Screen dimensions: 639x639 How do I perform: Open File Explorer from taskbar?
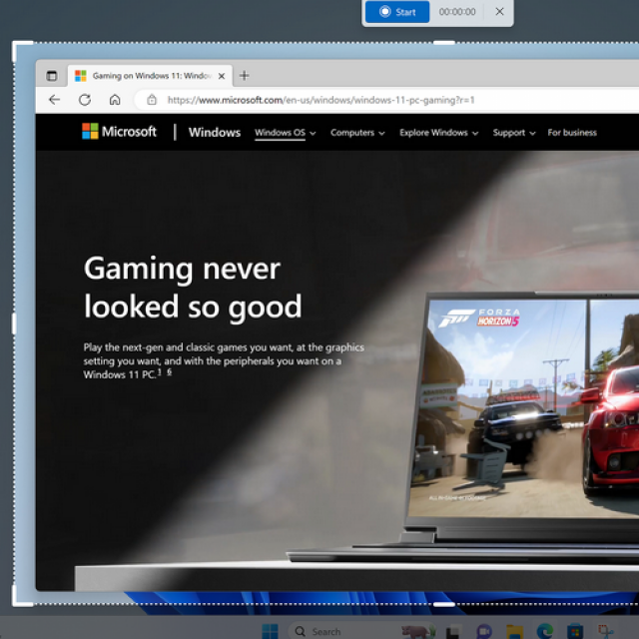click(x=514, y=631)
